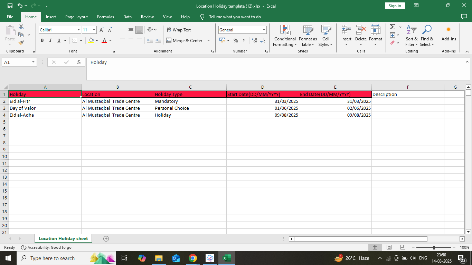Click the Format Painter brush icon
The height and width of the screenshot is (265, 472).
(x=21, y=43)
